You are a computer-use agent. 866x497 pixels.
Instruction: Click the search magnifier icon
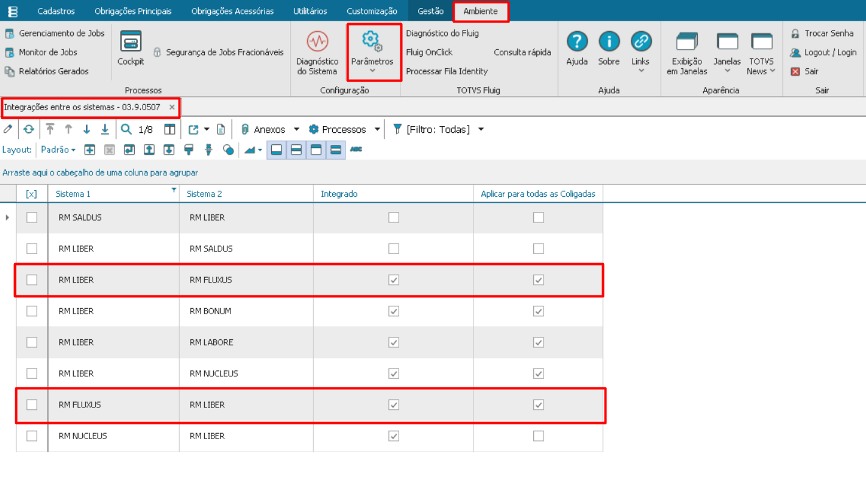coord(126,129)
